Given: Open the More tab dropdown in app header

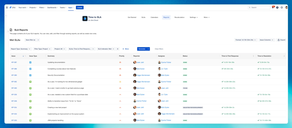Looking at the screenshot, I should click(207, 17).
